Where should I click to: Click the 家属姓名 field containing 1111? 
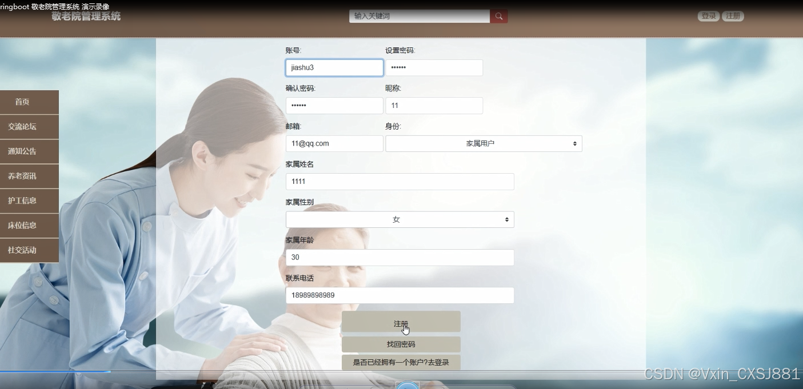[x=399, y=182]
